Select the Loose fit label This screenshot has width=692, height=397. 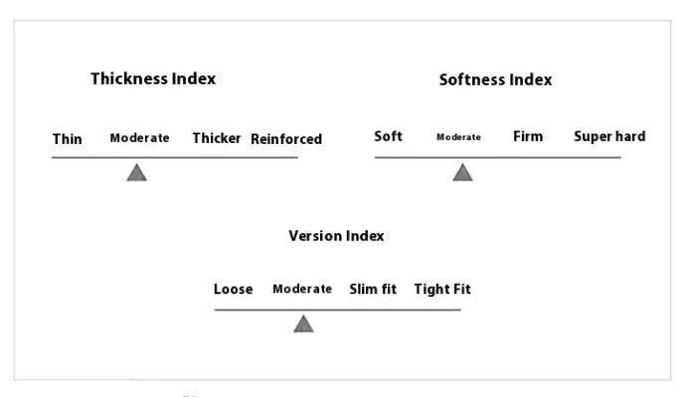[234, 289]
